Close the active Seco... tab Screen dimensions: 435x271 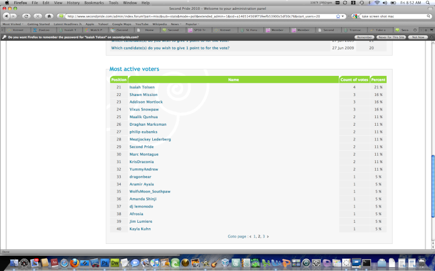point(415,30)
